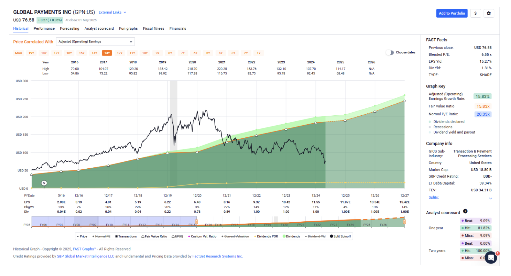Click the one year Miss 9.09% bar
511x276 pixels.
[x=476, y=236]
